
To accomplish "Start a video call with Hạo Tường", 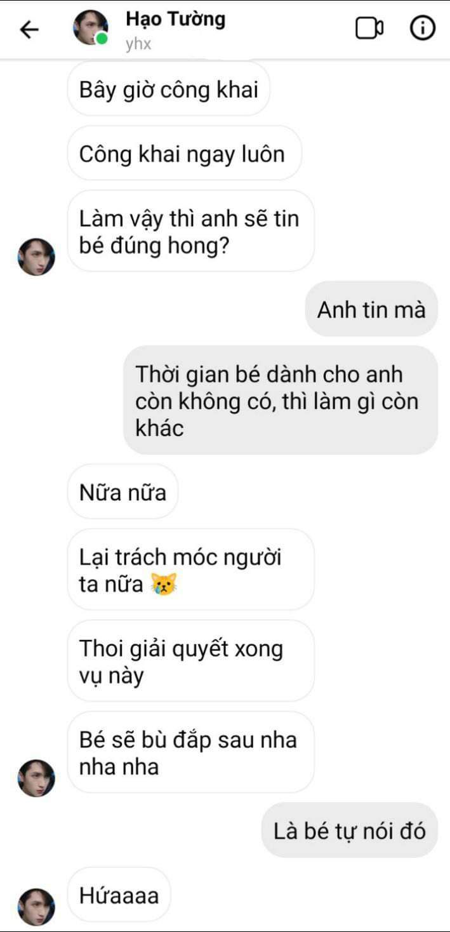I will click(369, 29).
